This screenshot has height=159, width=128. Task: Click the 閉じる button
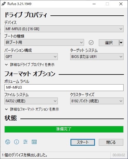click(x=111, y=142)
